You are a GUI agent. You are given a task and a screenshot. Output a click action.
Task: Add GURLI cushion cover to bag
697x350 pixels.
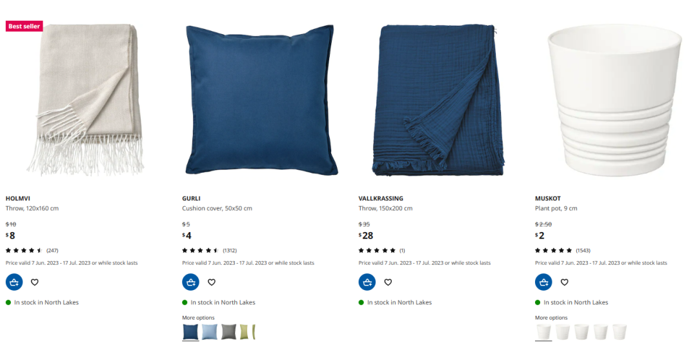coord(190,282)
